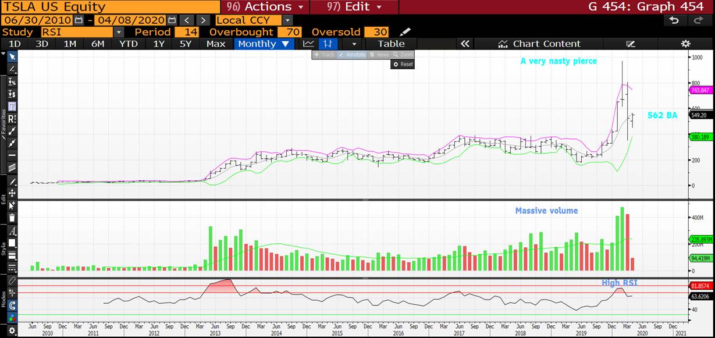
Task: Go to next date range arrow
Action: (202, 20)
